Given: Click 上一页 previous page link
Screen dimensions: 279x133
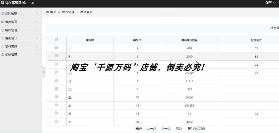Looking at the screenshot, I should tap(151, 128).
